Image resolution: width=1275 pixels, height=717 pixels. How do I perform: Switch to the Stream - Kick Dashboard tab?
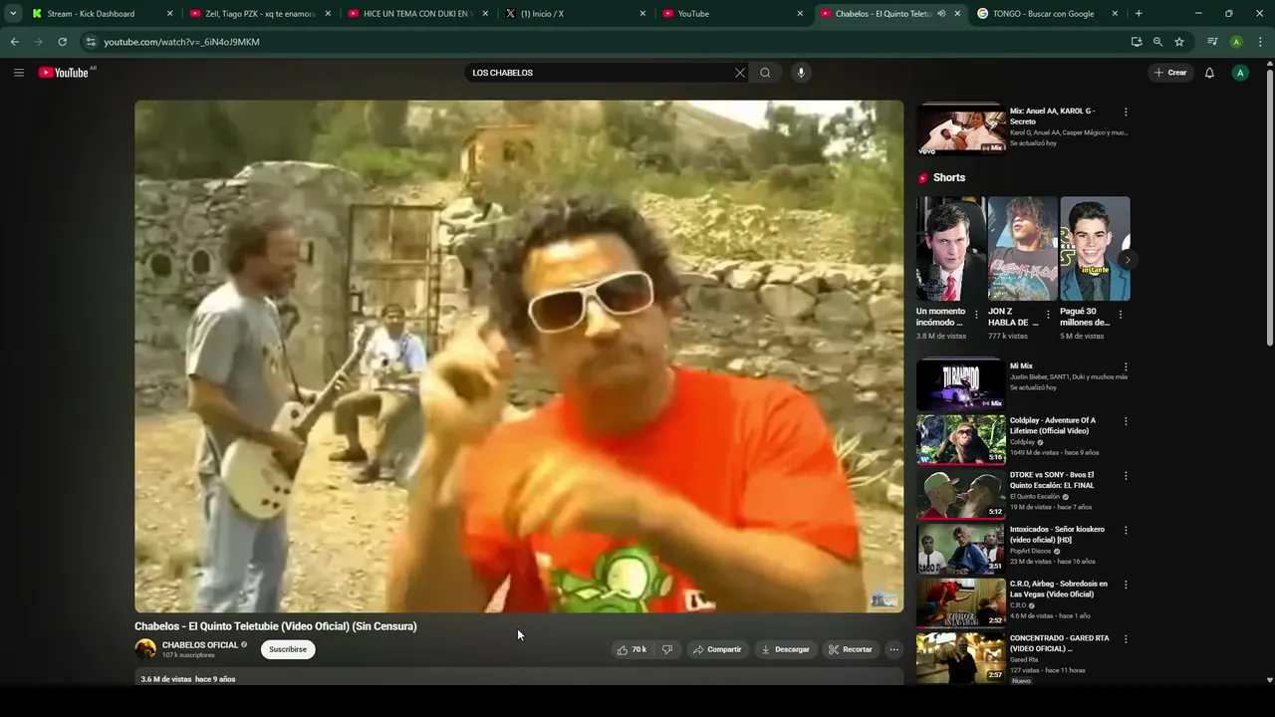(x=103, y=14)
